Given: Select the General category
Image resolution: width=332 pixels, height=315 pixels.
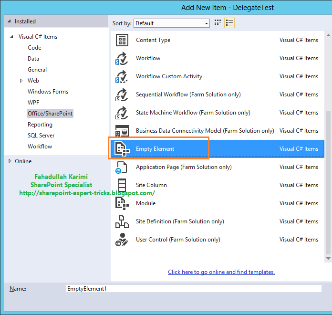Looking at the screenshot, I should [x=37, y=70].
